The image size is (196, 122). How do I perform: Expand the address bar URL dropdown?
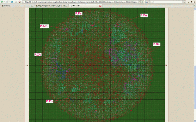coord(139,2)
